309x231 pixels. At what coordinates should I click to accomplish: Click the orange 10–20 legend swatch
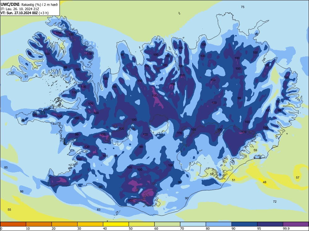click(x=39, y=224)
